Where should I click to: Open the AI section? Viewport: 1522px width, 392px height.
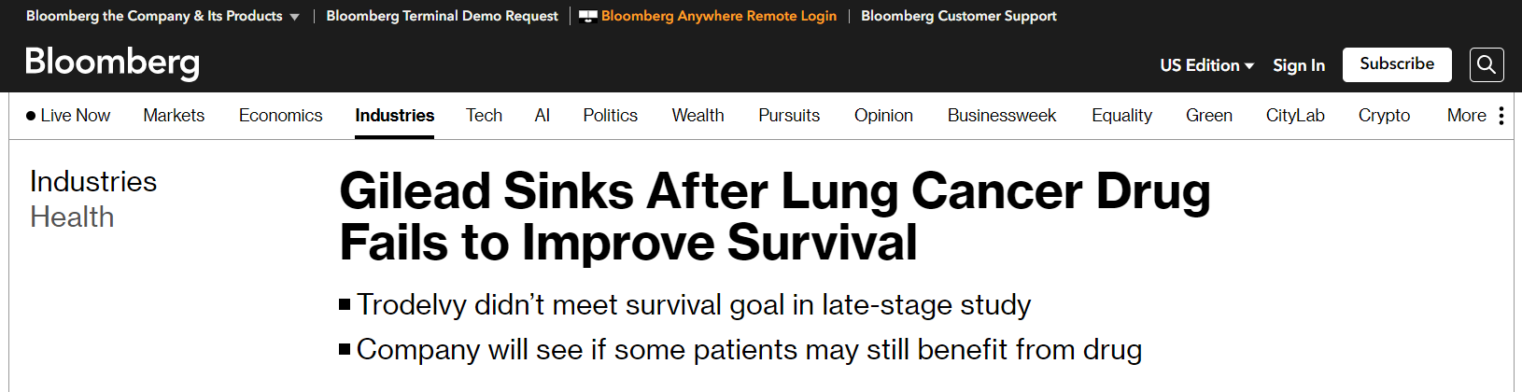(x=542, y=116)
